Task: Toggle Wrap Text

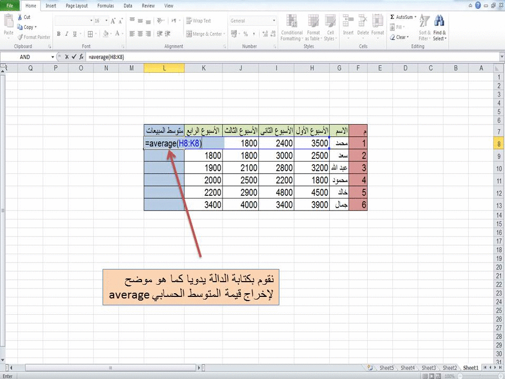Action: 198,21
